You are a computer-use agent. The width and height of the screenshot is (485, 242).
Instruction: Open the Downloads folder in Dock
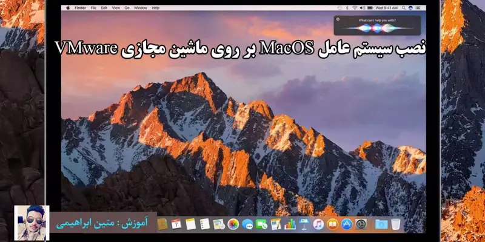point(381,224)
